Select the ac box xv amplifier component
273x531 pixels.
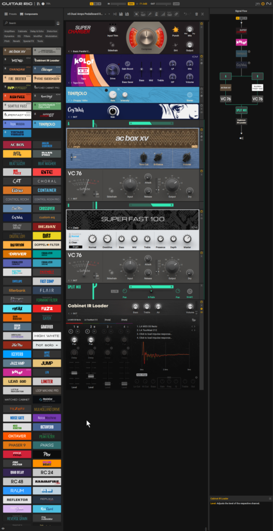[17, 51]
